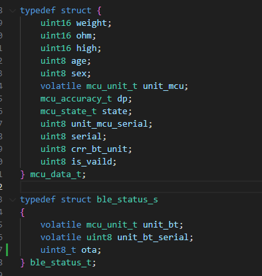Screen dimensions: 262x276
Task: Click the 'unit_bt_serial' member name
Action: pyautogui.click(x=153, y=238)
